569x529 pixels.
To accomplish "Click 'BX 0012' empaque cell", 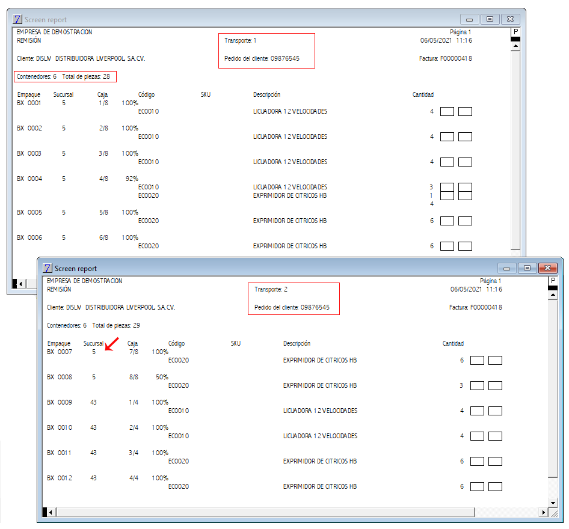I will click(x=60, y=478).
